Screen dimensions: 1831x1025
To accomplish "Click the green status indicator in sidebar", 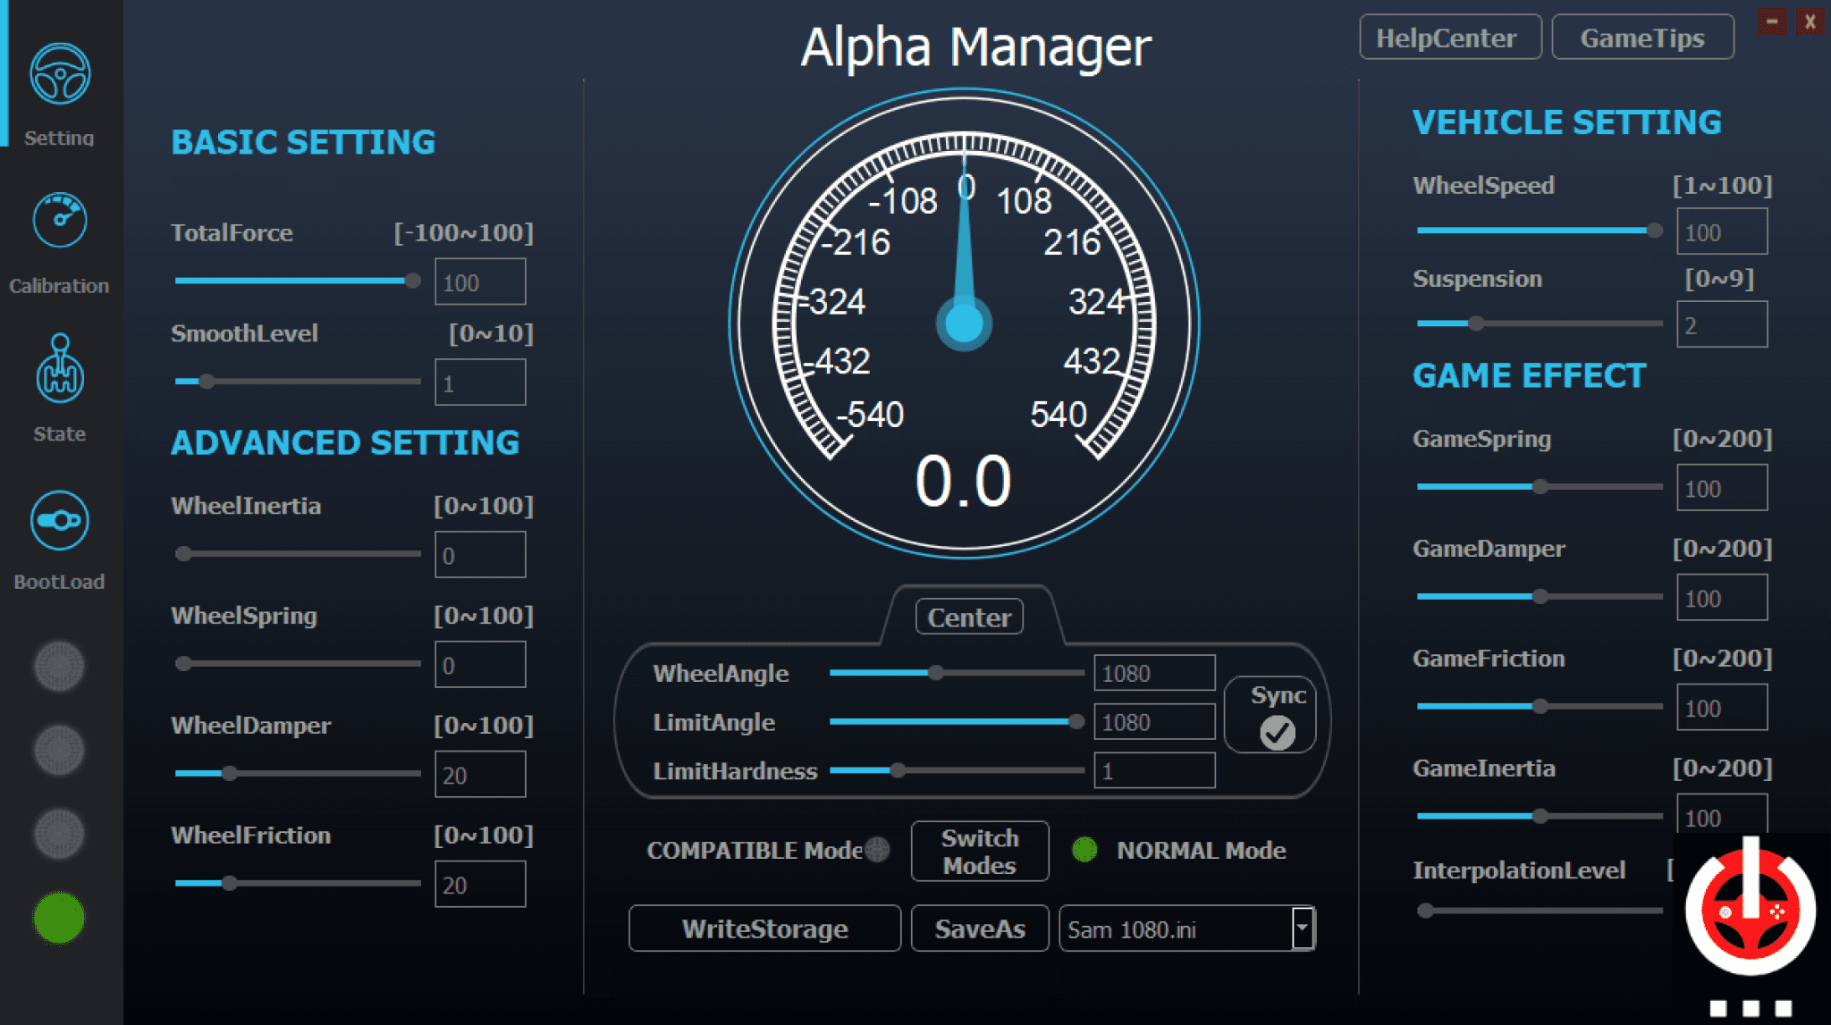I will click(x=58, y=917).
